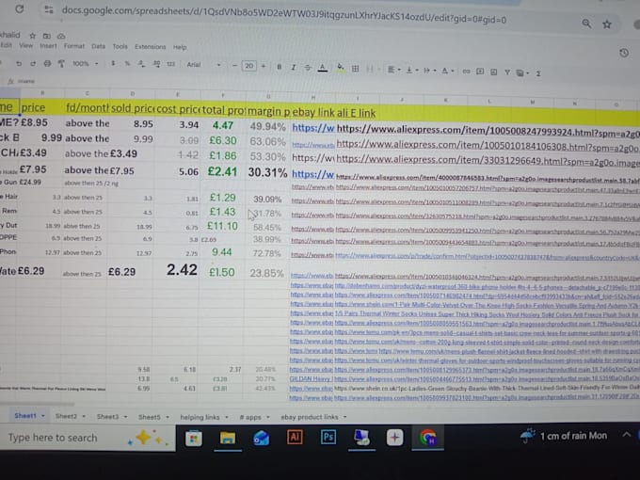Open the text rotation dropdown

click(448, 71)
